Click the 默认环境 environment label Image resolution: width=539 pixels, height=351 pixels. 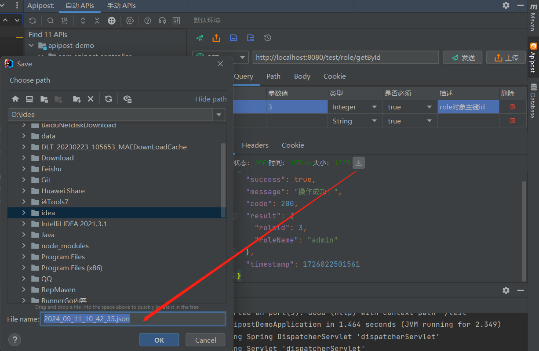(207, 21)
